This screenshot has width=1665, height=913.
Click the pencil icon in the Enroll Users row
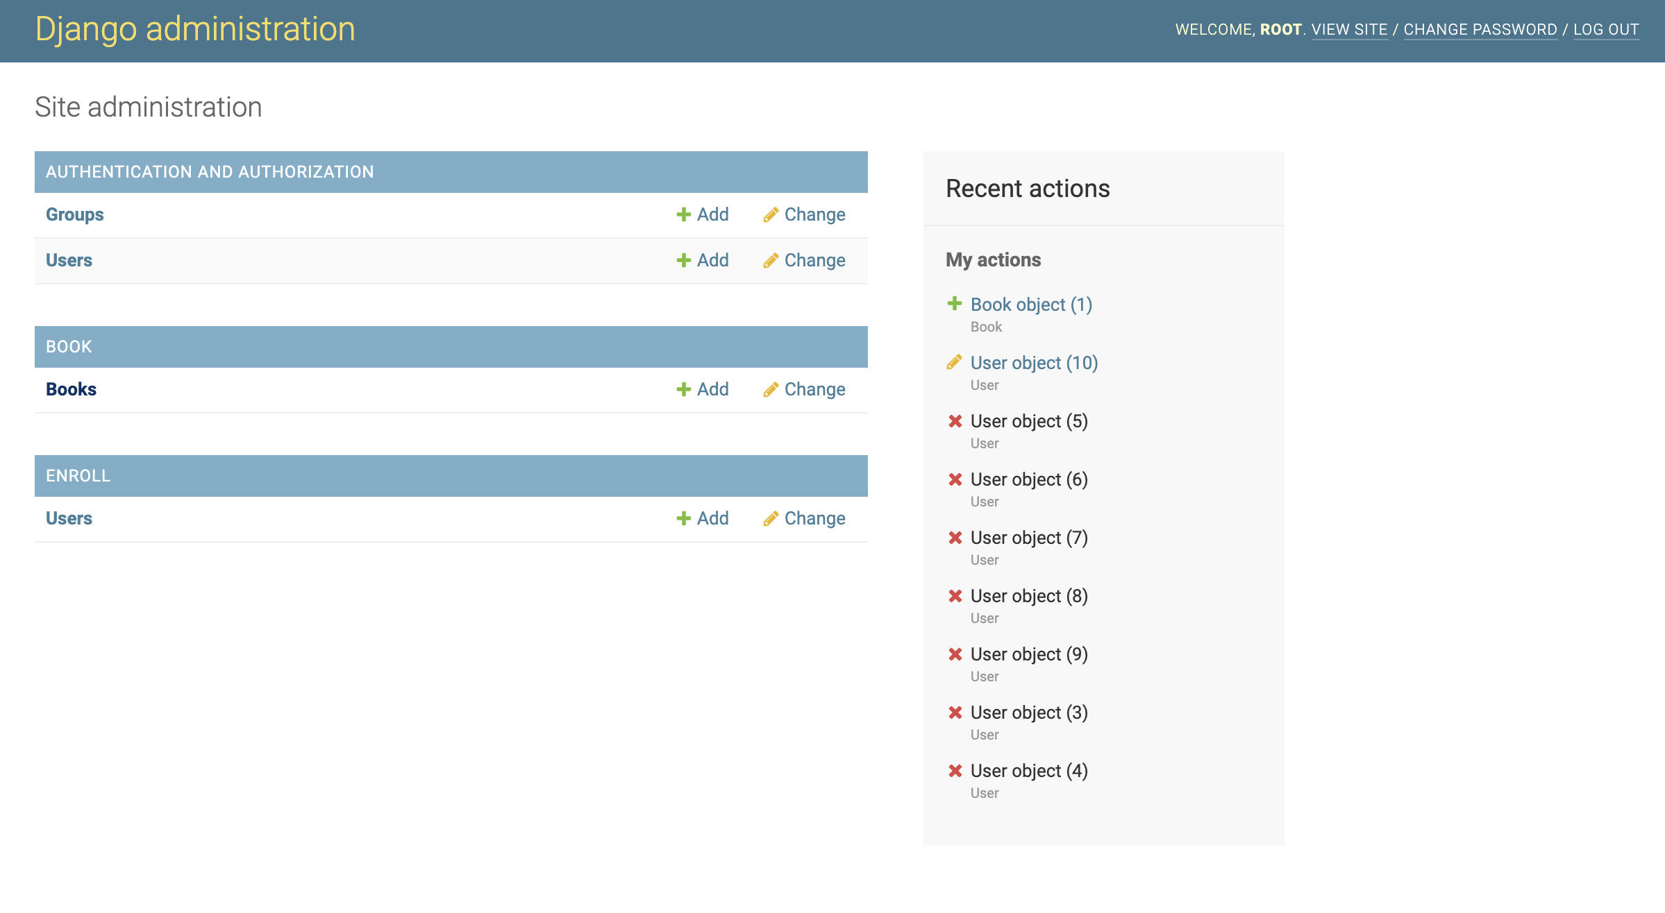(x=770, y=518)
